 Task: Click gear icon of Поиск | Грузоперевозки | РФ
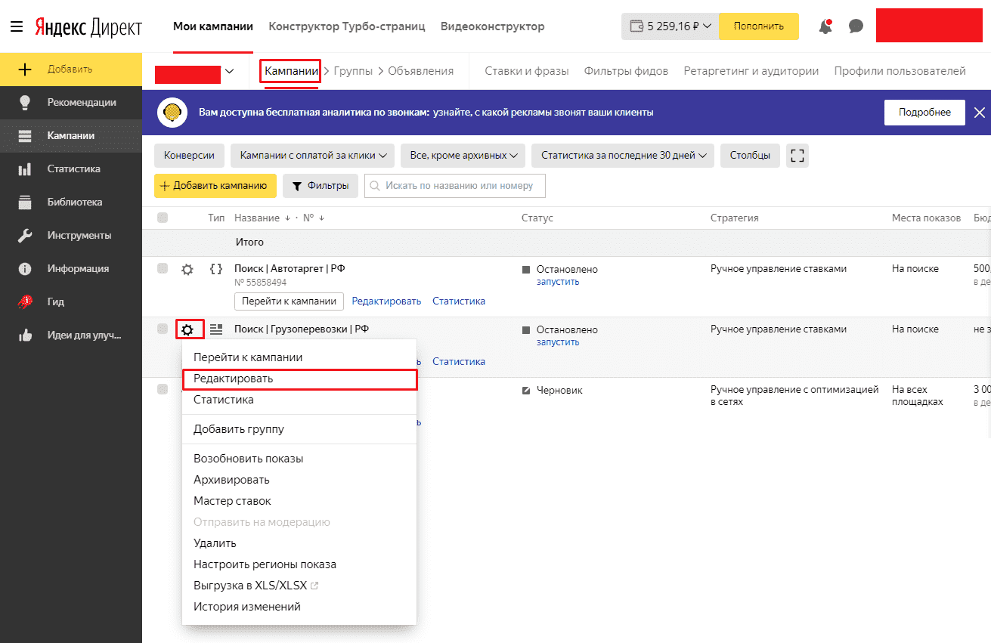point(187,329)
